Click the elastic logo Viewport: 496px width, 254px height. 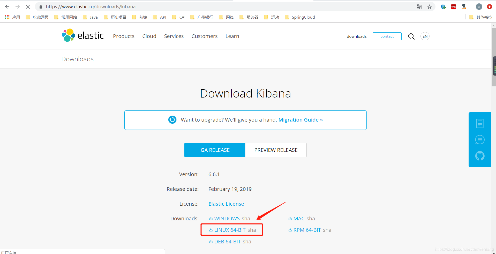83,35
